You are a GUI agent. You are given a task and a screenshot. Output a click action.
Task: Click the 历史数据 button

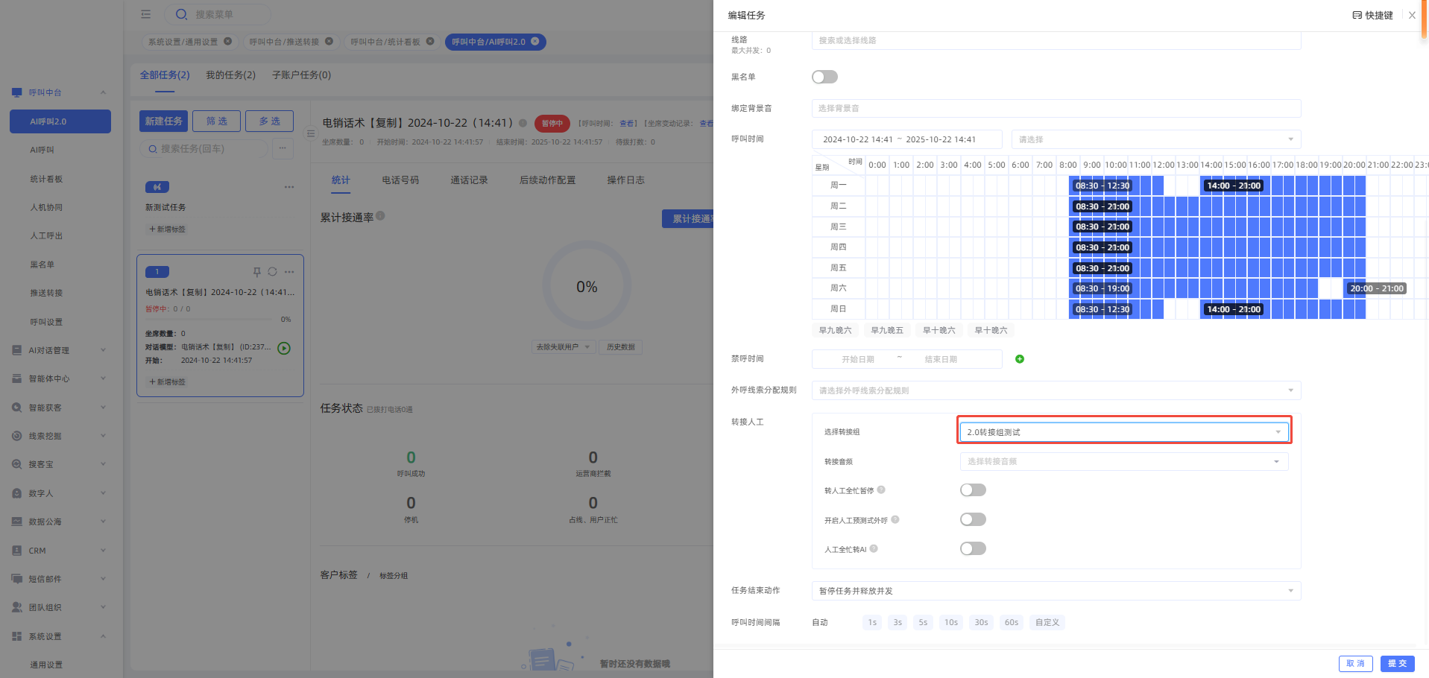point(620,347)
